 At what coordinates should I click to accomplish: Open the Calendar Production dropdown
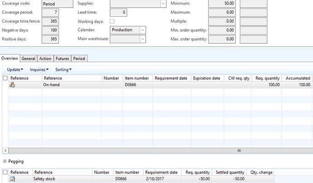click(142, 30)
